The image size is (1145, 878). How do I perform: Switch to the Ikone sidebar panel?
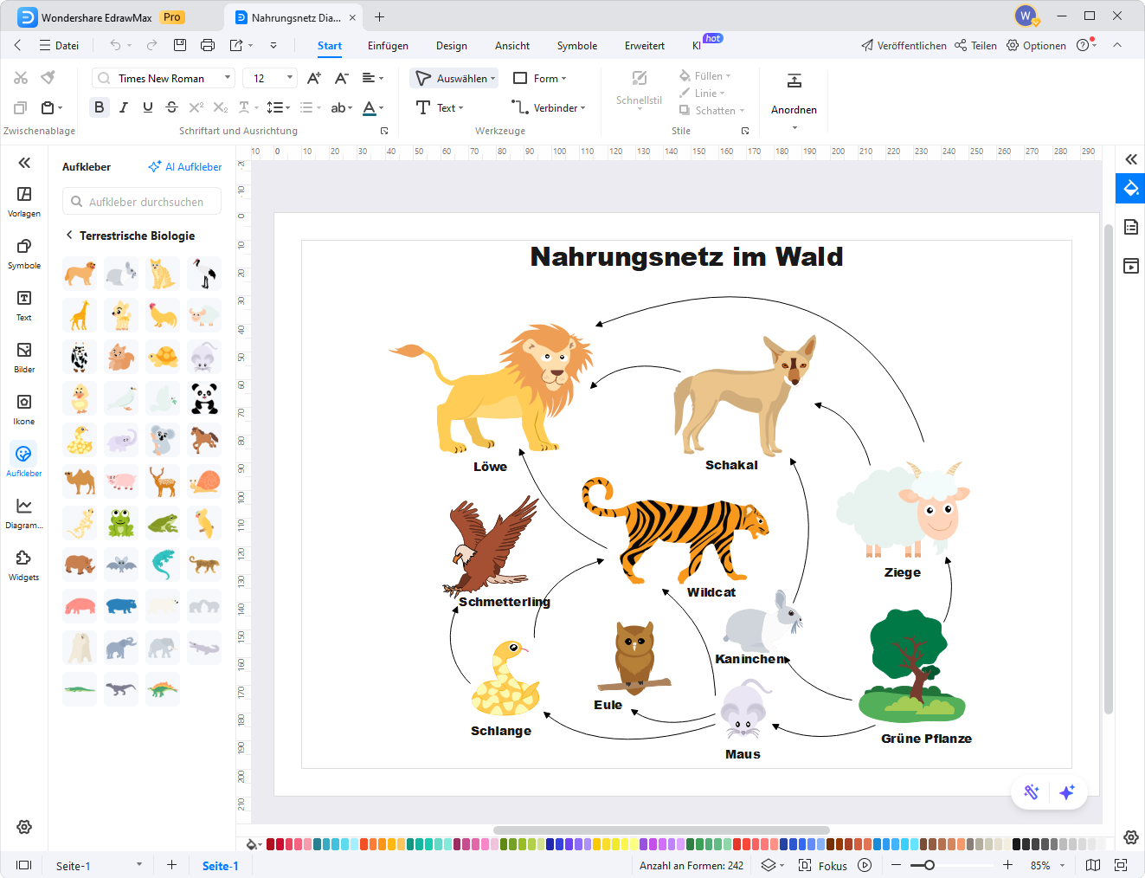23,408
